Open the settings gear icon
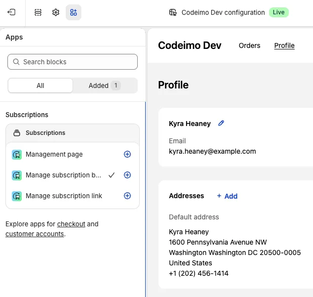The image size is (313, 297). coord(56,12)
